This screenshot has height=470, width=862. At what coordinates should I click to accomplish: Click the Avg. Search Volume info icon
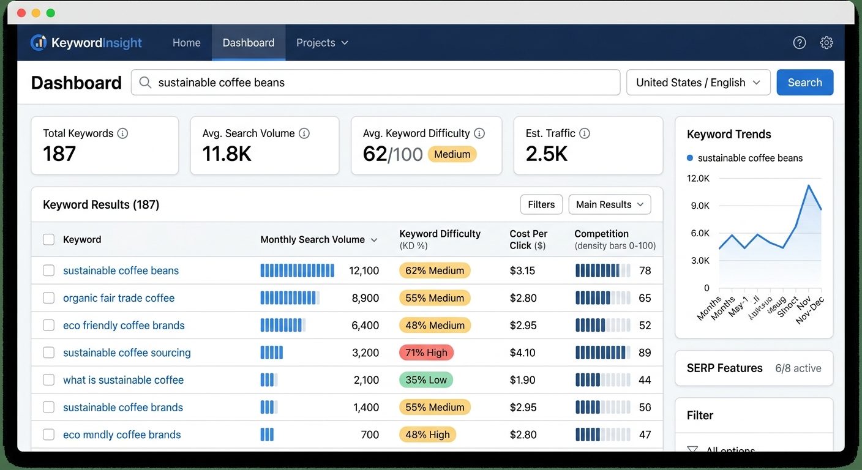pos(304,133)
